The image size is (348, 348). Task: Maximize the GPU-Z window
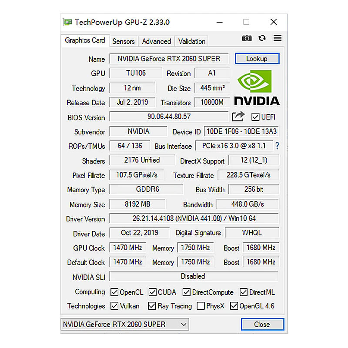[x=246, y=22]
